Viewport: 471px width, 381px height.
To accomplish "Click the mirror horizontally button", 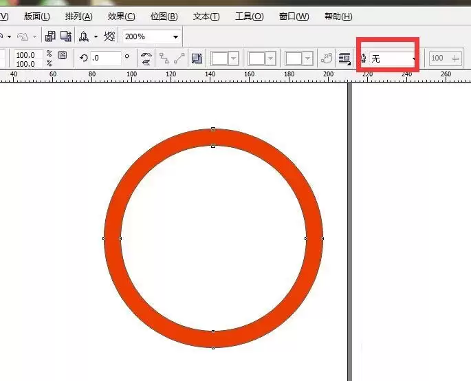I will tap(146, 54).
